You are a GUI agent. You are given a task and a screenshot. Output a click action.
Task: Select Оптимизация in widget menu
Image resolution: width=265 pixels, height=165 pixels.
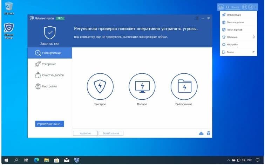238,15
